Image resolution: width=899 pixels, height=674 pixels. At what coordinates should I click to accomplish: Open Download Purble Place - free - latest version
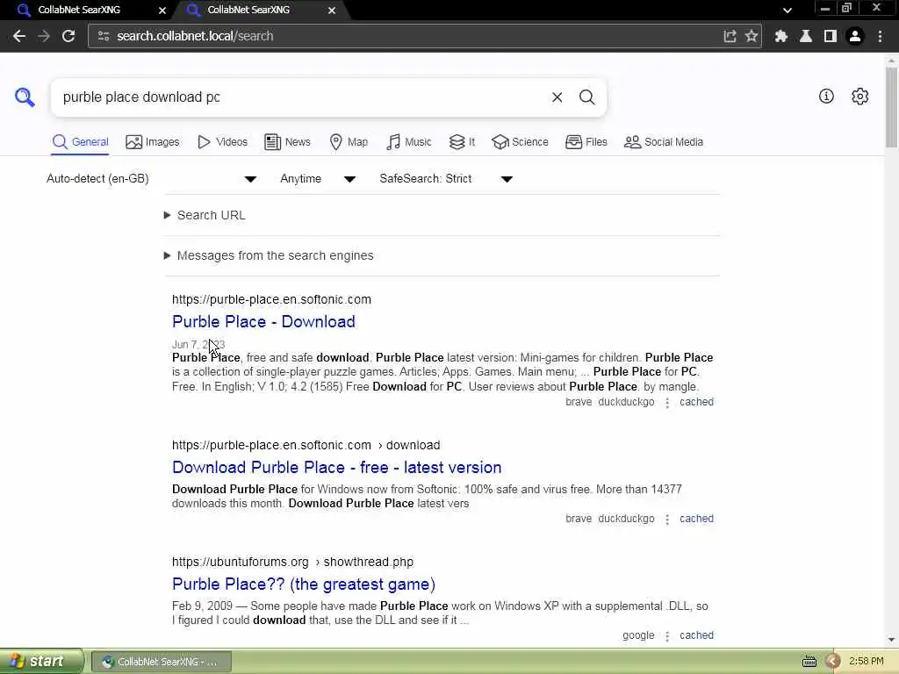pyautogui.click(x=336, y=468)
